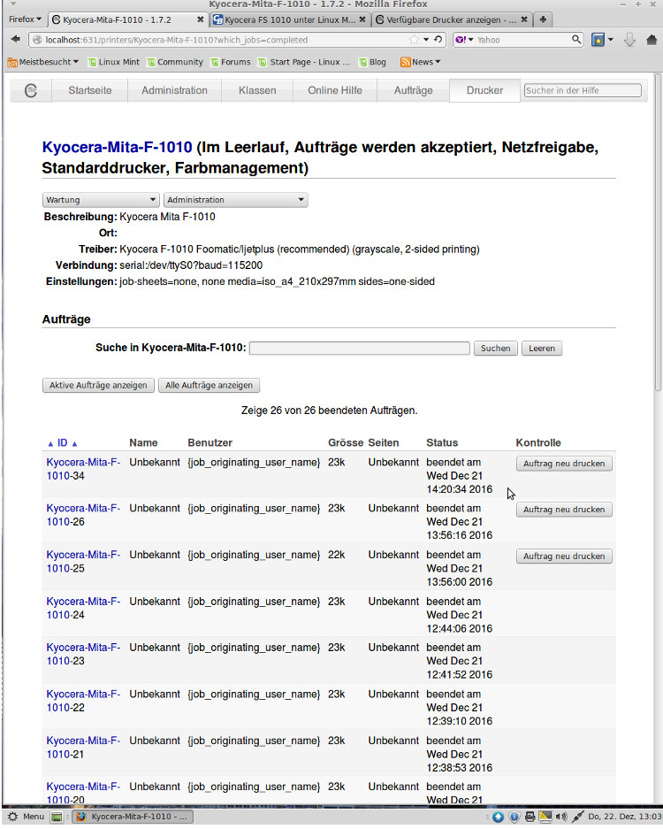Click the printer icon in the system tray
Viewport: 663px width, 829px height.
coord(530,817)
